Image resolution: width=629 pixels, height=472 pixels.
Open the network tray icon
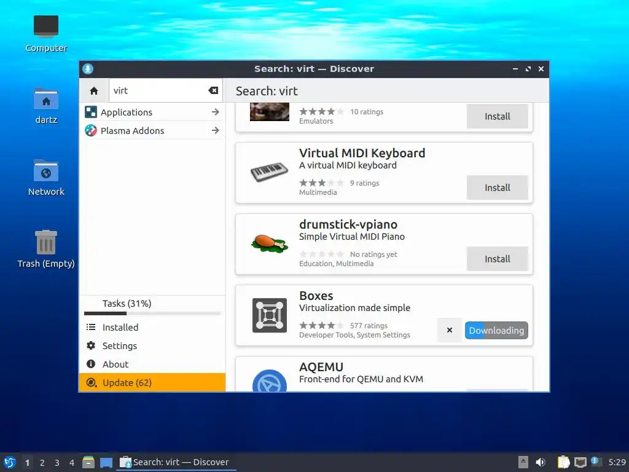point(580,462)
